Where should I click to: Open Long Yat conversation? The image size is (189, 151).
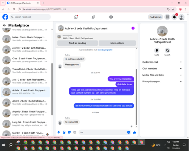click(x=25, y=124)
